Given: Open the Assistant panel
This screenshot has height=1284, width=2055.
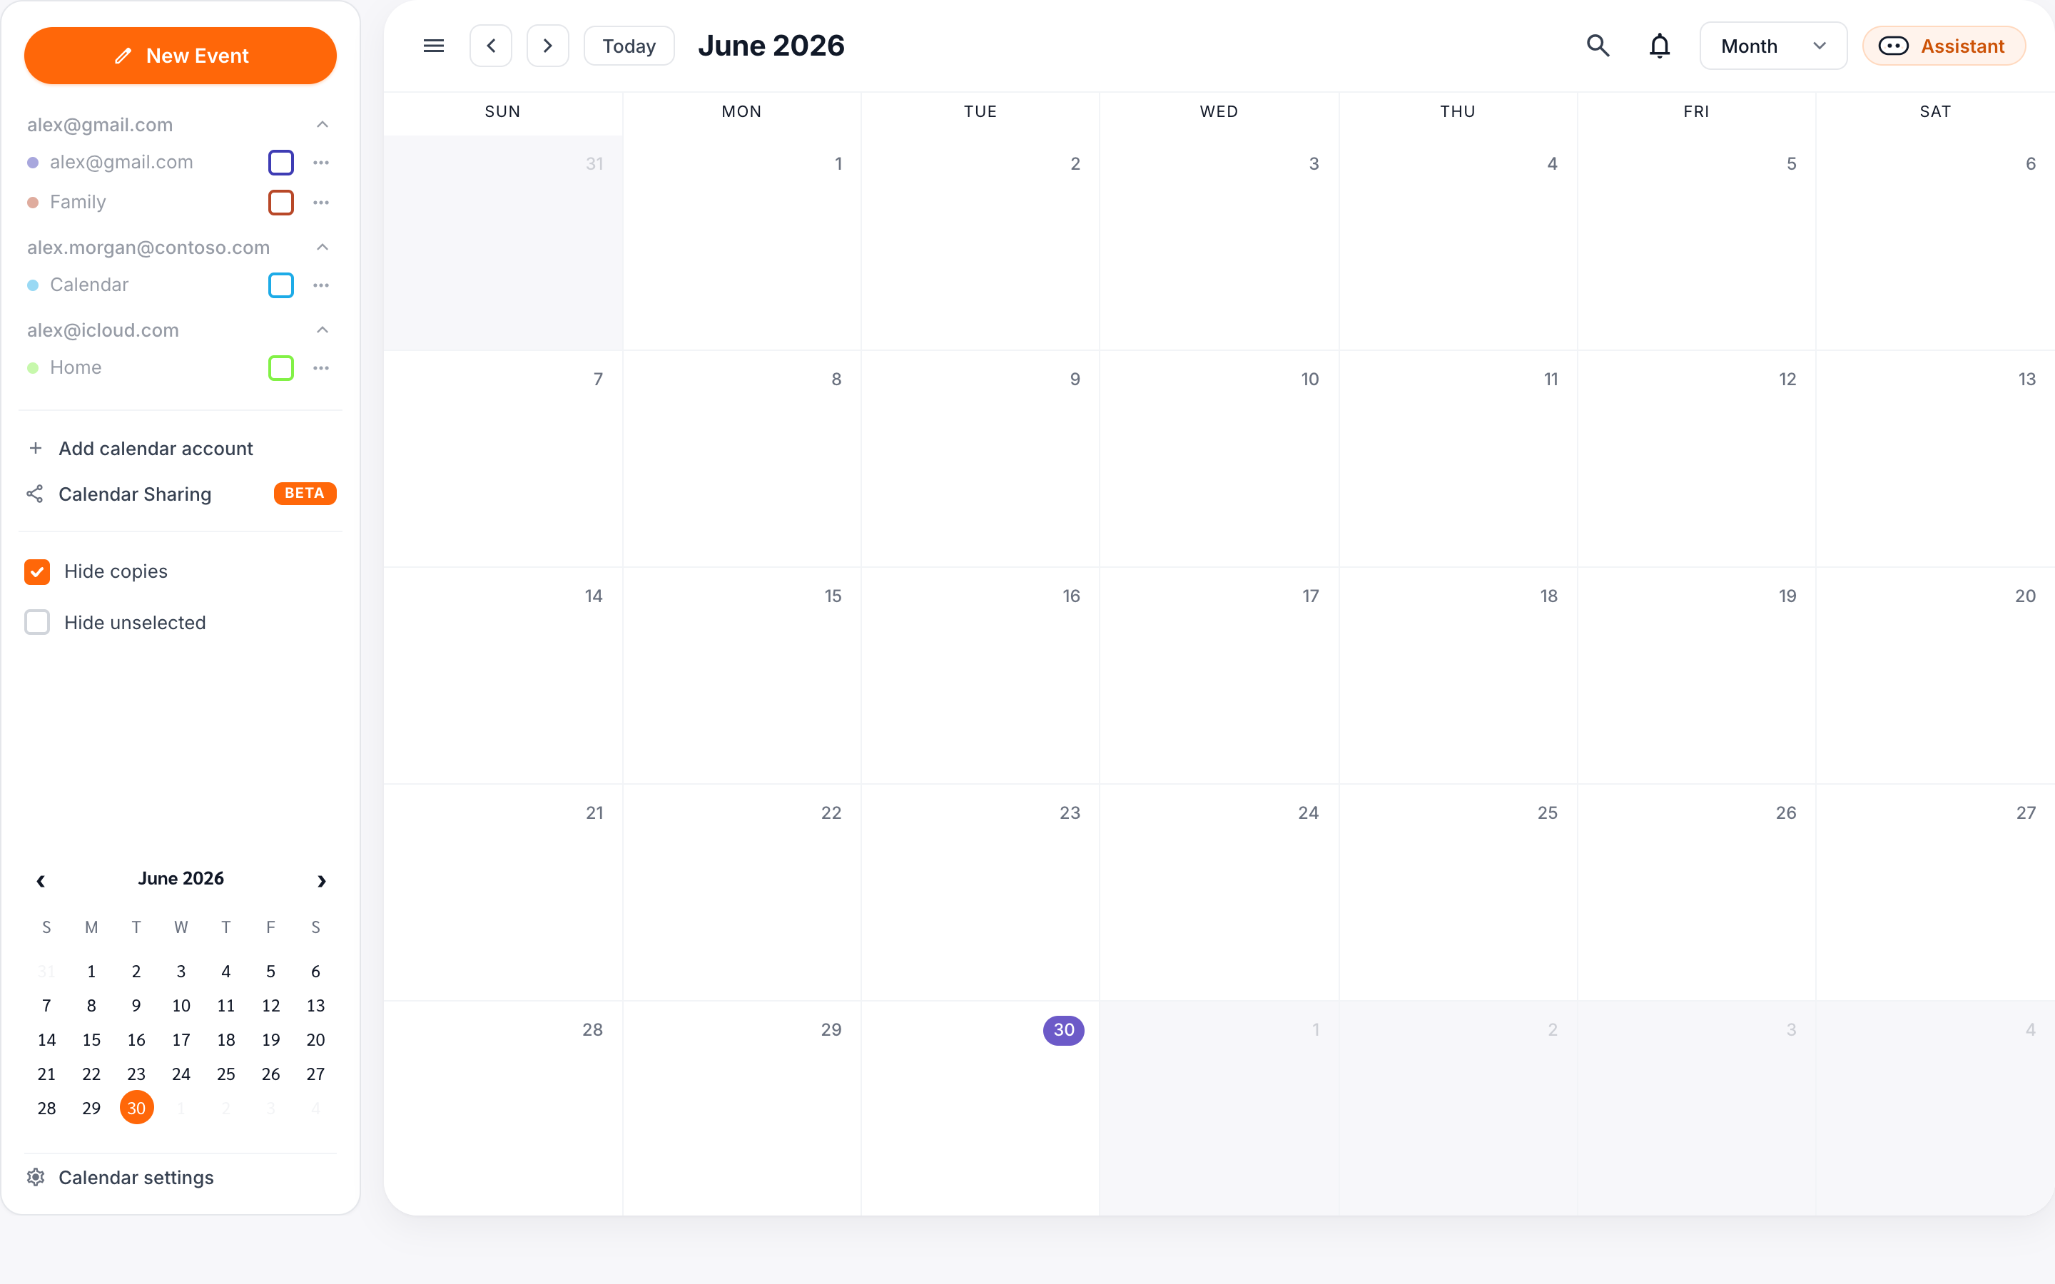Looking at the screenshot, I should [1944, 46].
